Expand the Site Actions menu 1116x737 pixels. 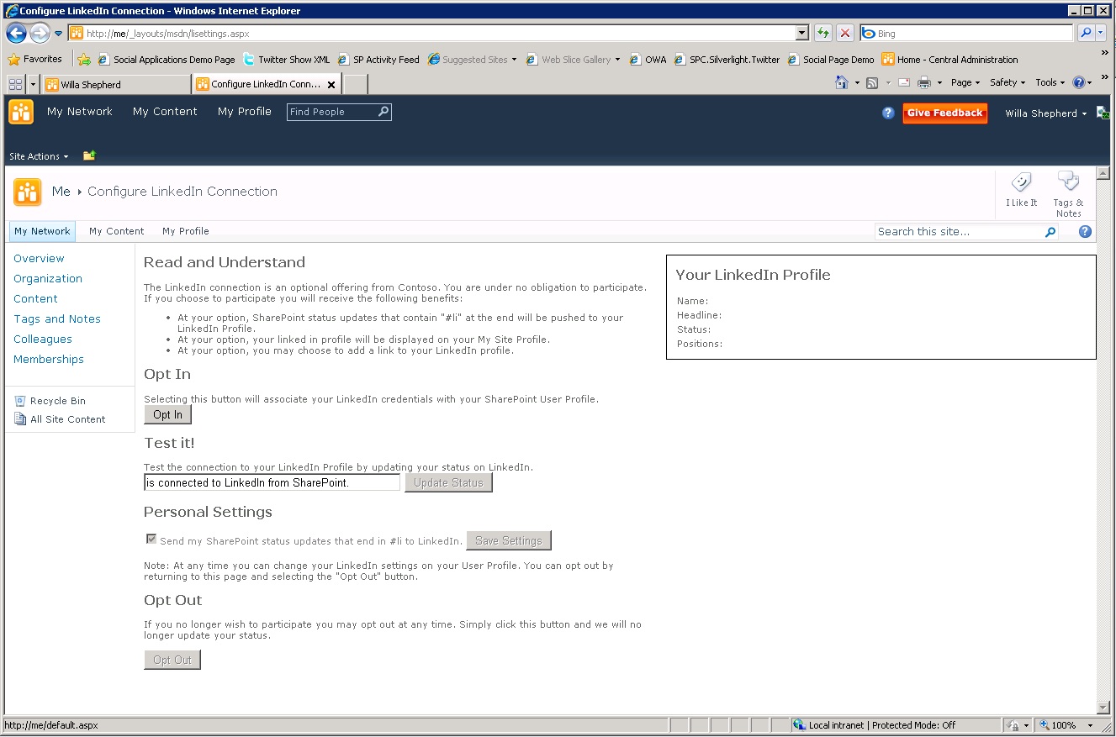pyautogui.click(x=39, y=156)
